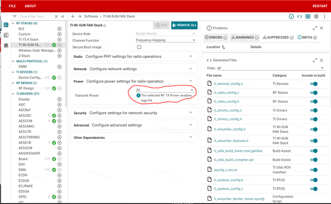The width and height of the screenshot is (331, 204).
Task: Switch to the board view sidebar icon
Action: tap(6, 35)
